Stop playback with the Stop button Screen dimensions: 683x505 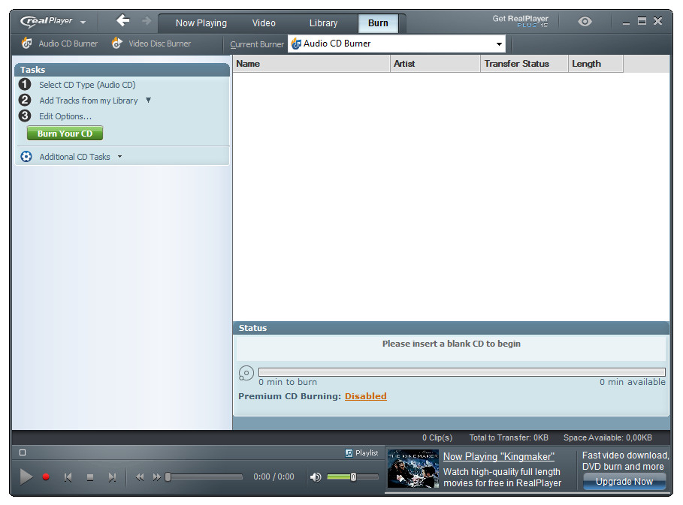pyautogui.click(x=90, y=477)
